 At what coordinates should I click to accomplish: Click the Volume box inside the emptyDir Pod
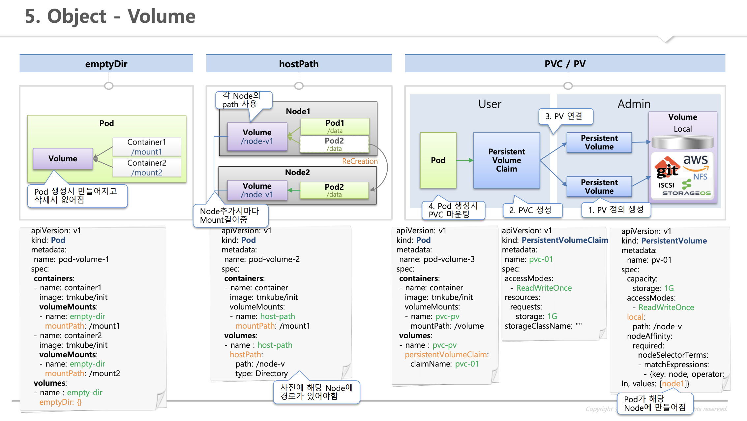click(x=63, y=158)
